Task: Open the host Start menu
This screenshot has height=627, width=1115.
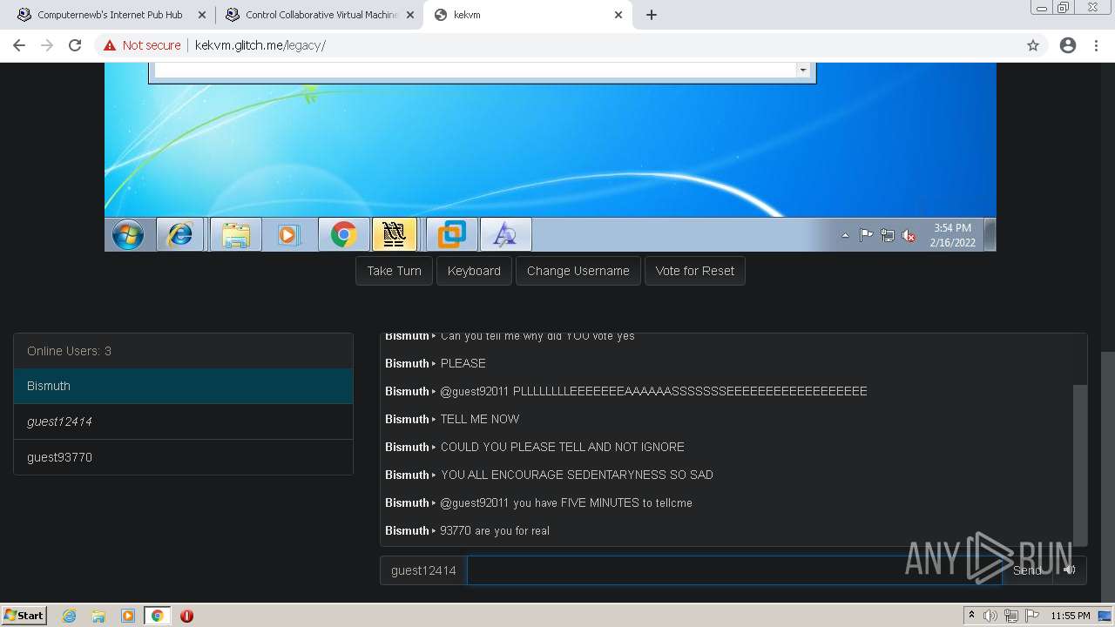Action: point(24,616)
